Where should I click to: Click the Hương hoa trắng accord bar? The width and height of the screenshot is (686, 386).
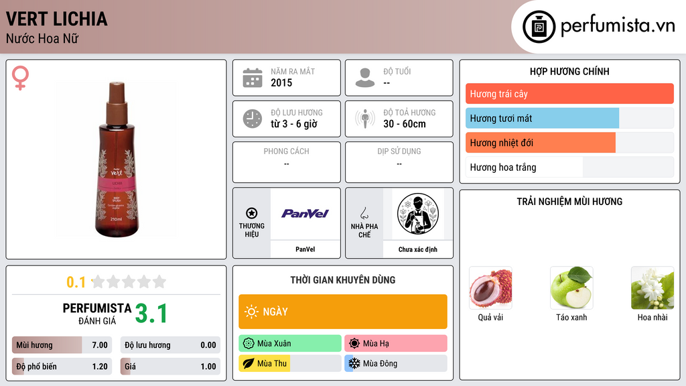pos(569,167)
